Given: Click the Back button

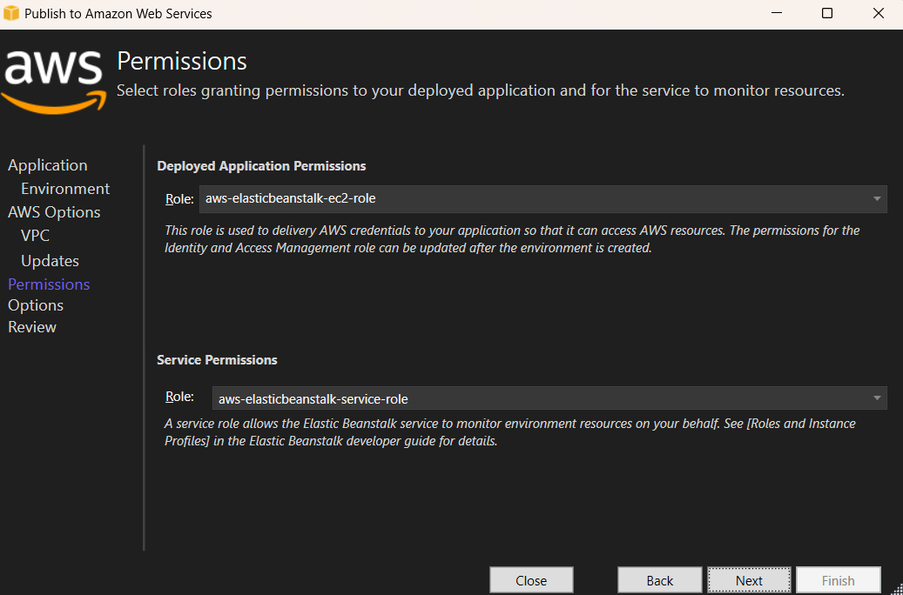Looking at the screenshot, I should (x=659, y=580).
